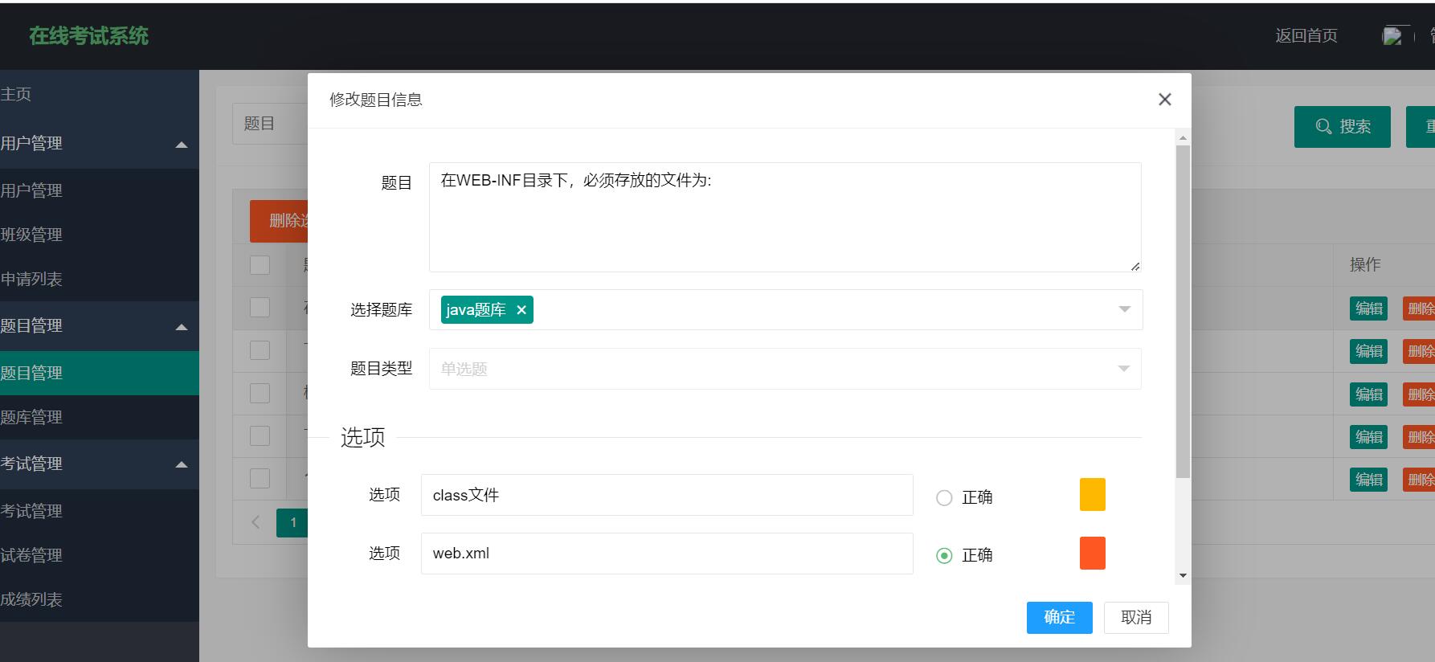
Task: Cancel editing with 取消 button
Action: click(1136, 617)
